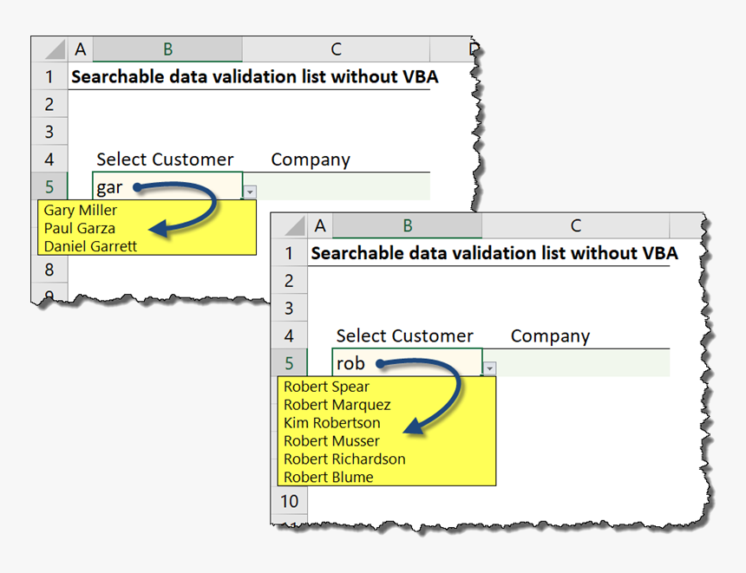Choose 'Kim Robertson' from the filtered names
746x573 pixels.
click(332, 423)
